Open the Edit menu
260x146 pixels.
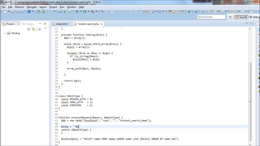10,7
